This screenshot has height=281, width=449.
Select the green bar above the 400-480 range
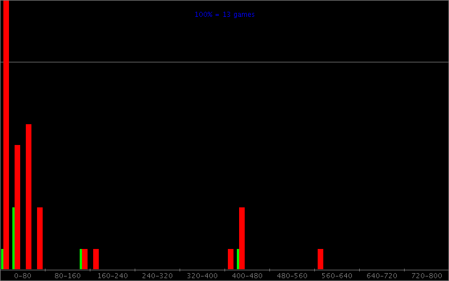[238, 259]
